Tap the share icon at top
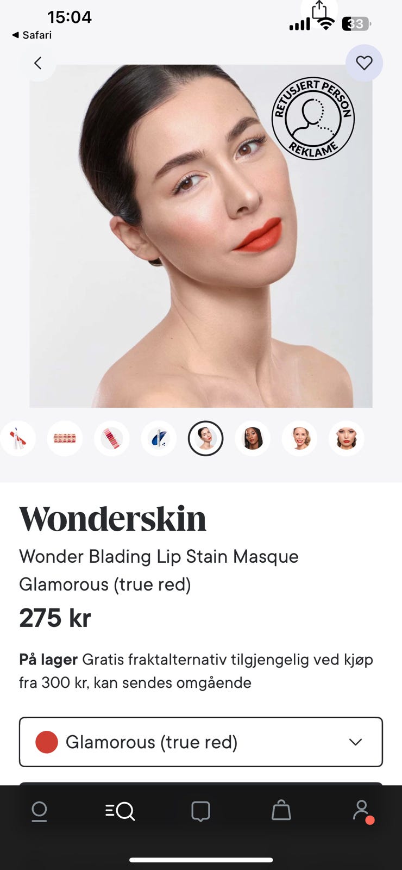The width and height of the screenshot is (402, 870). click(x=319, y=10)
